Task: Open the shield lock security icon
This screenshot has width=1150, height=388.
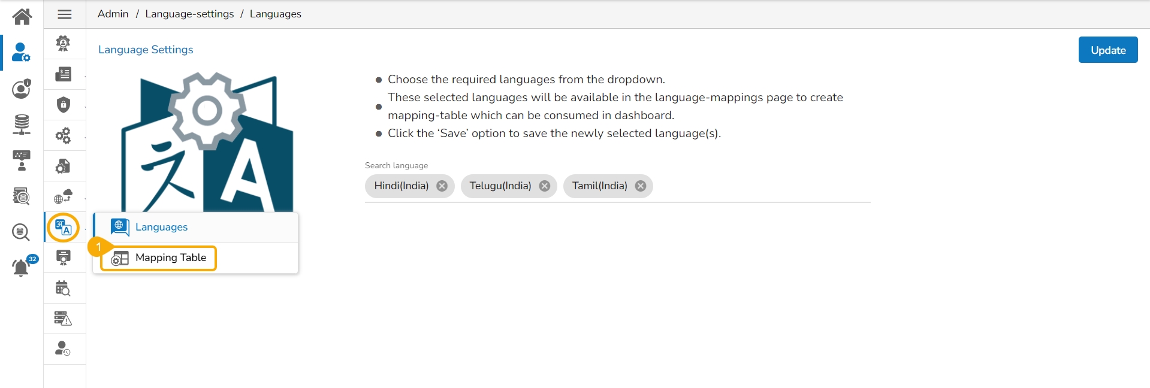Action: click(x=63, y=105)
